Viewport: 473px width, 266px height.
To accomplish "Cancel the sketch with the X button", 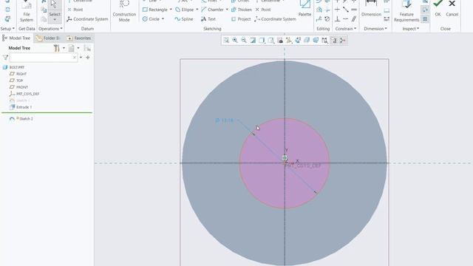I will click(452, 8).
